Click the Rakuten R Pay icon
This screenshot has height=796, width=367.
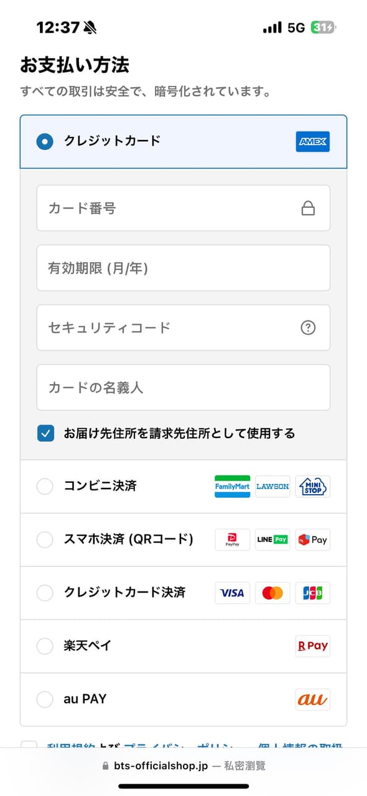(x=312, y=646)
